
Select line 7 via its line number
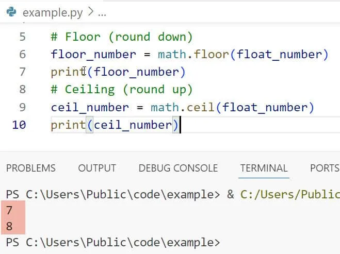[x=22, y=72]
